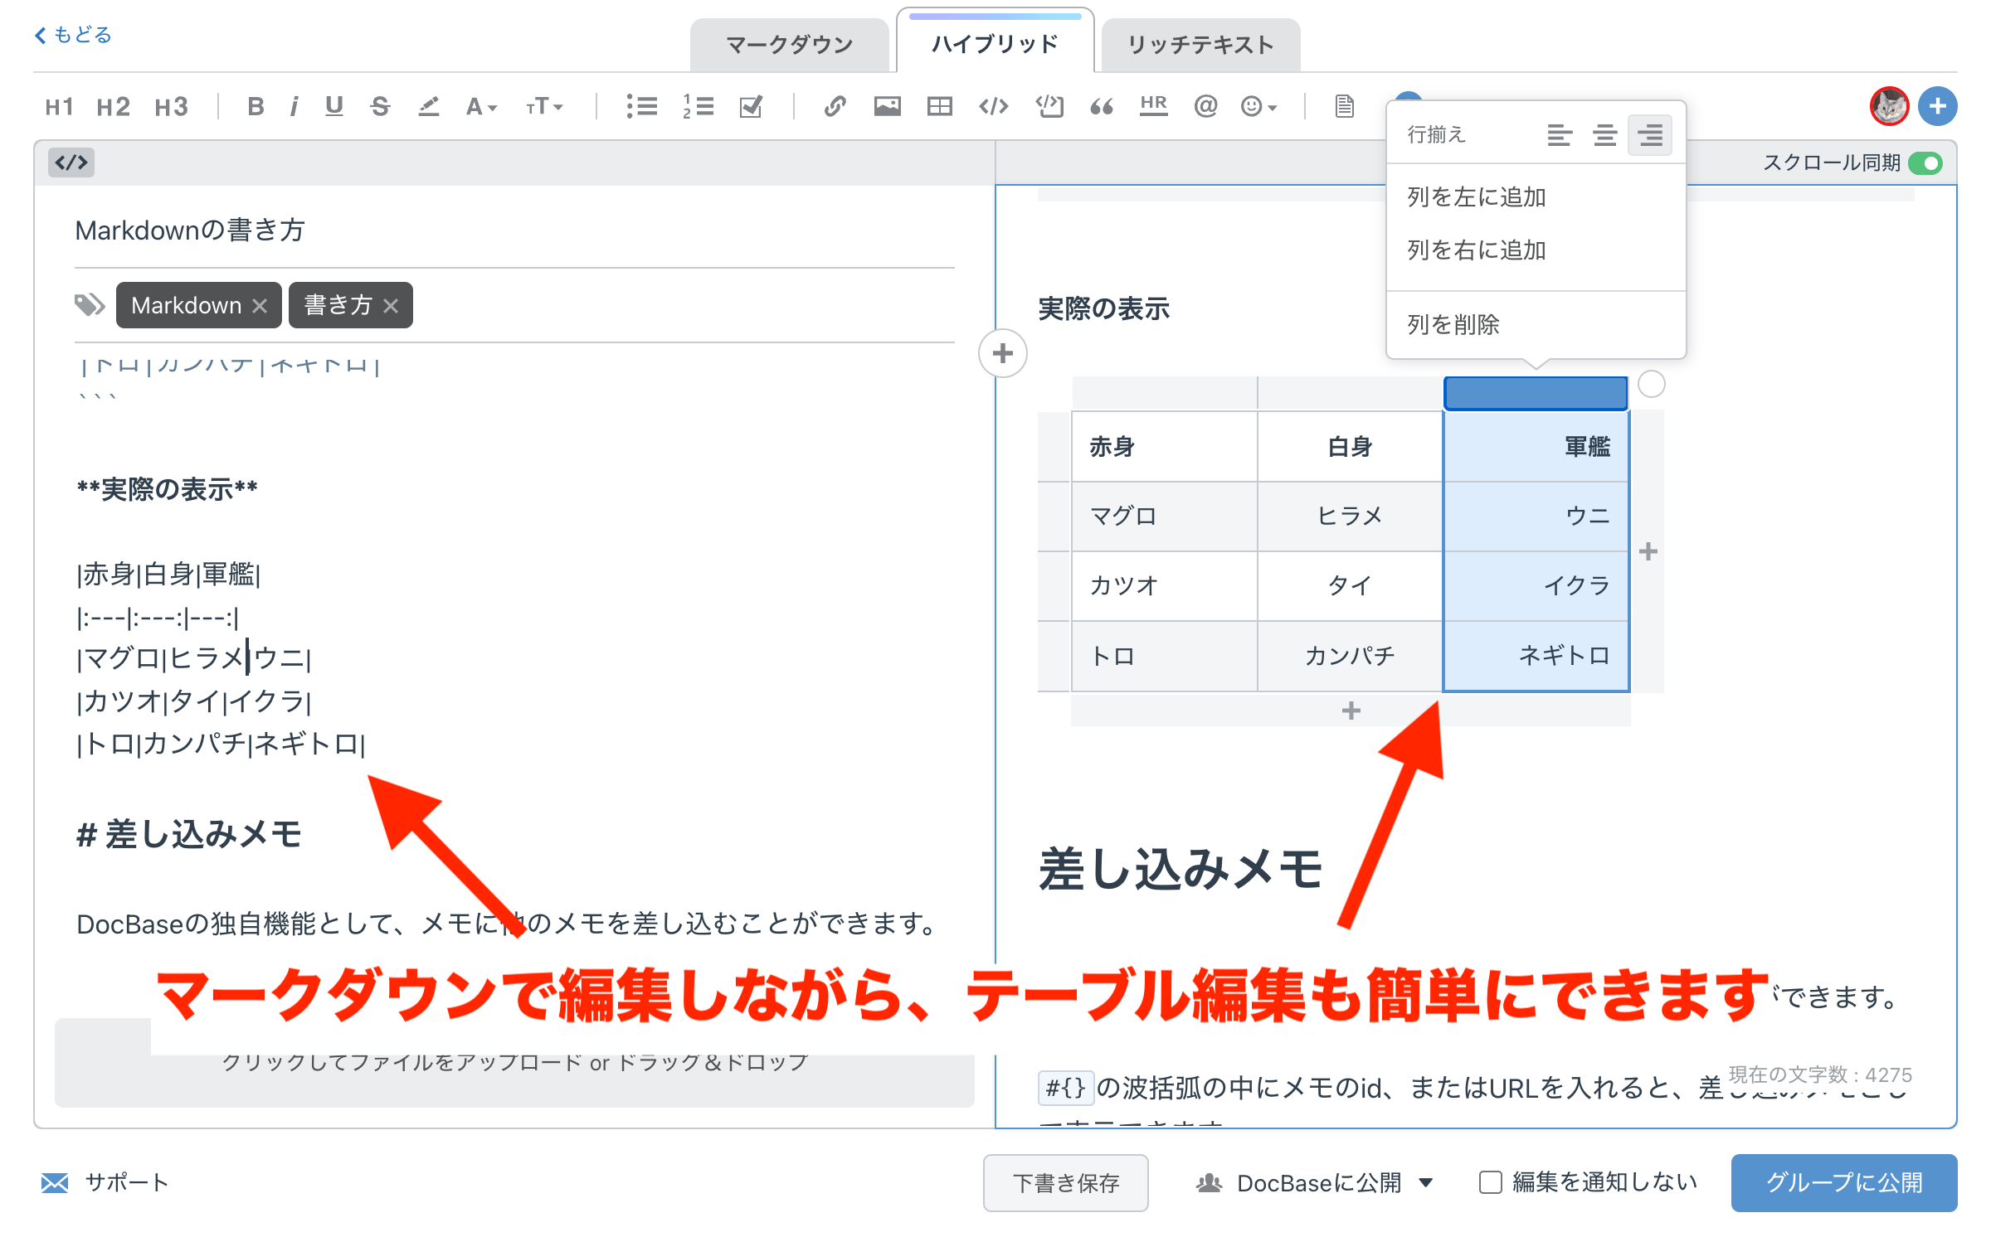Click the もどる link

(73, 34)
